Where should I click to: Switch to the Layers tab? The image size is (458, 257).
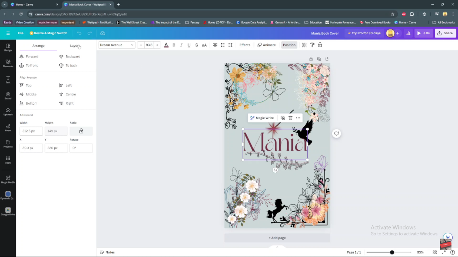pyautogui.click(x=75, y=46)
